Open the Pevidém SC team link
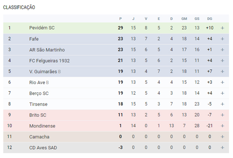This screenshot has height=158, width=233. [x=42, y=28]
